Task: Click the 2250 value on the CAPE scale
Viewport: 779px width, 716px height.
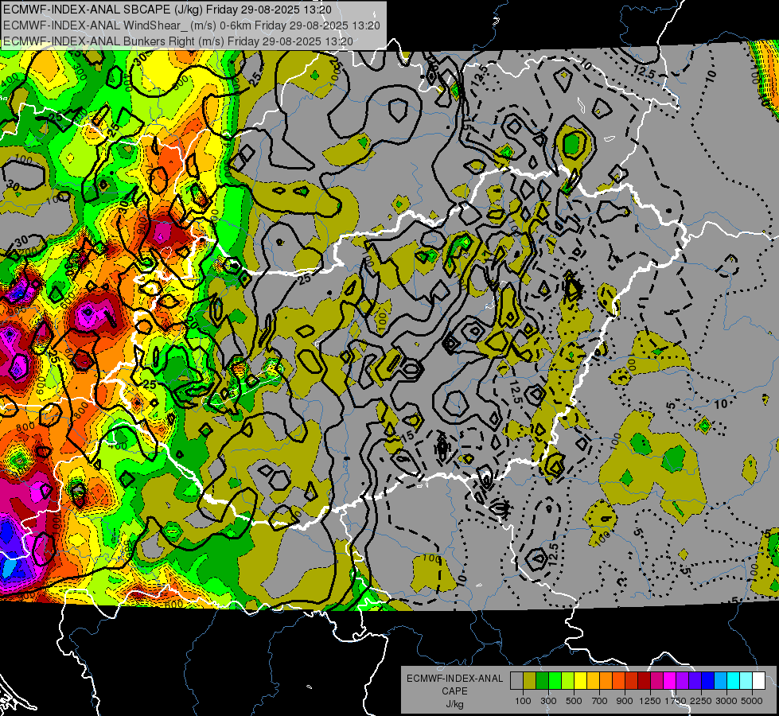Action: (701, 701)
